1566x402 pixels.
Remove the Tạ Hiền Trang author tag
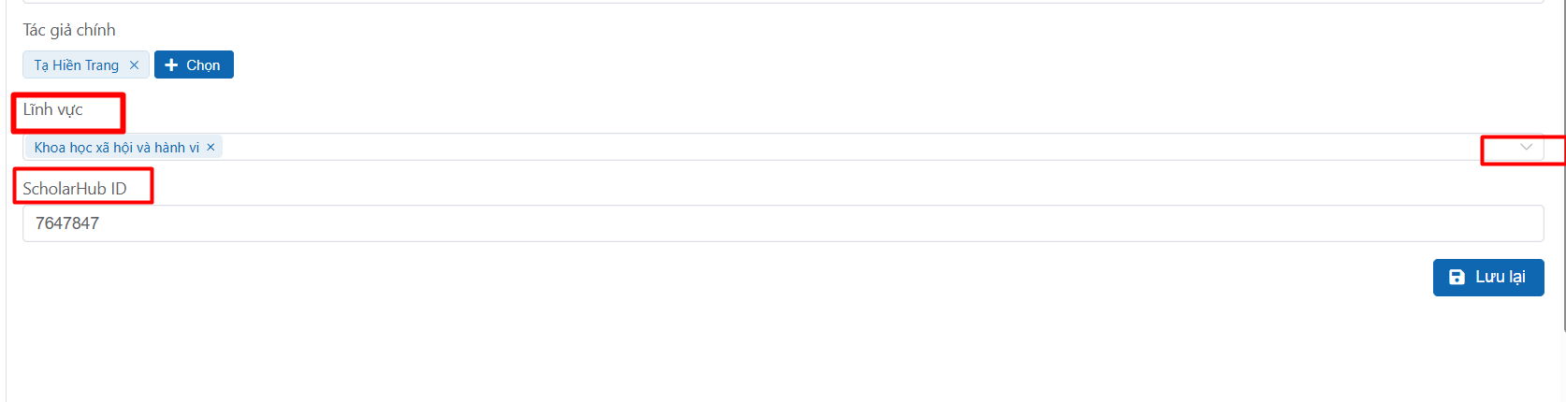coord(134,65)
